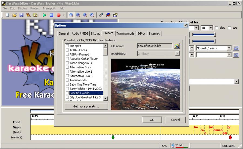Check the Alternative Grey preset
243x149 pixels.
[x=67, y=67]
